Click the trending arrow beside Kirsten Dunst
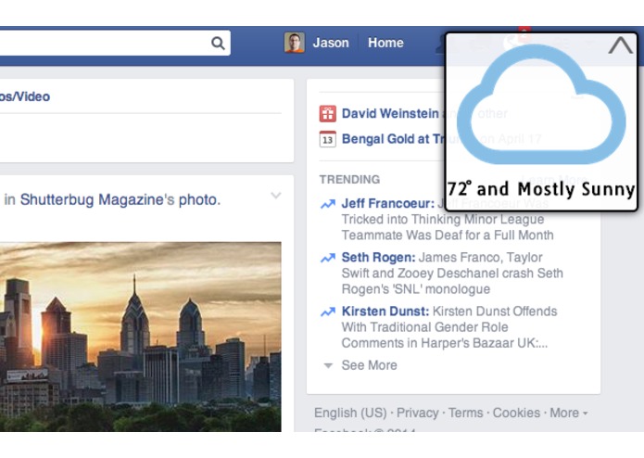This screenshot has height=458, width=644. tap(328, 312)
